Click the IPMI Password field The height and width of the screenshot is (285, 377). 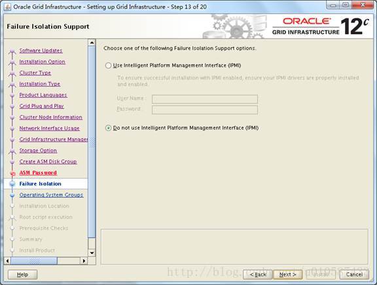[x=205, y=109]
